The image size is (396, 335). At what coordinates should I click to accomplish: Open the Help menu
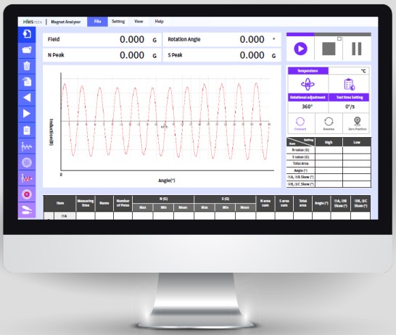click(159, 22)
